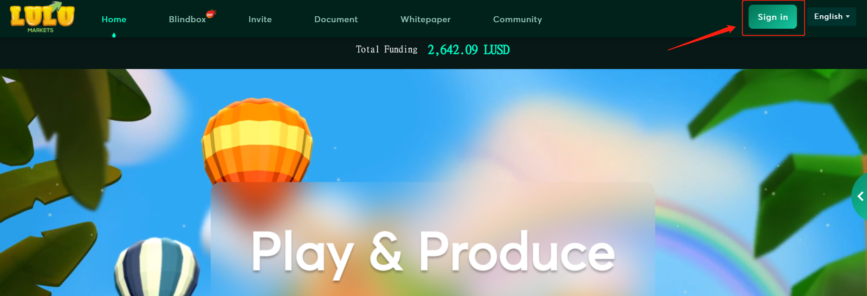Click the caret beside English

[x=848, y=17]
